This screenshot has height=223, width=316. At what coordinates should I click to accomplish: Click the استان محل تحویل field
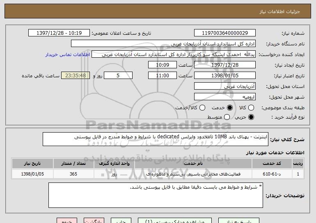point(225,86)
